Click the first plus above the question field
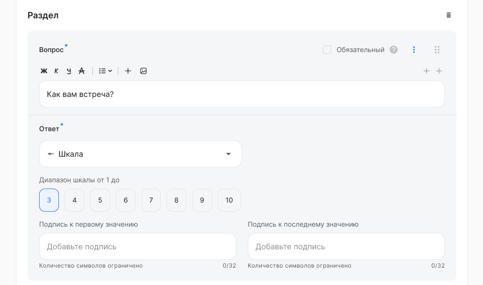The height and width of the screenshot is (285, 483). (x=426, y=71)
